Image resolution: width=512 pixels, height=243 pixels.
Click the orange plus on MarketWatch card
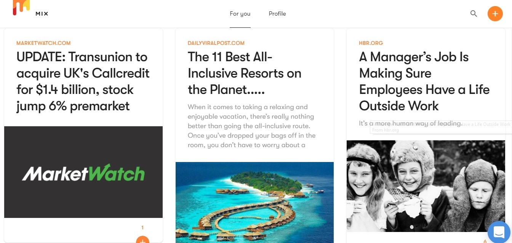pos(142,240)
